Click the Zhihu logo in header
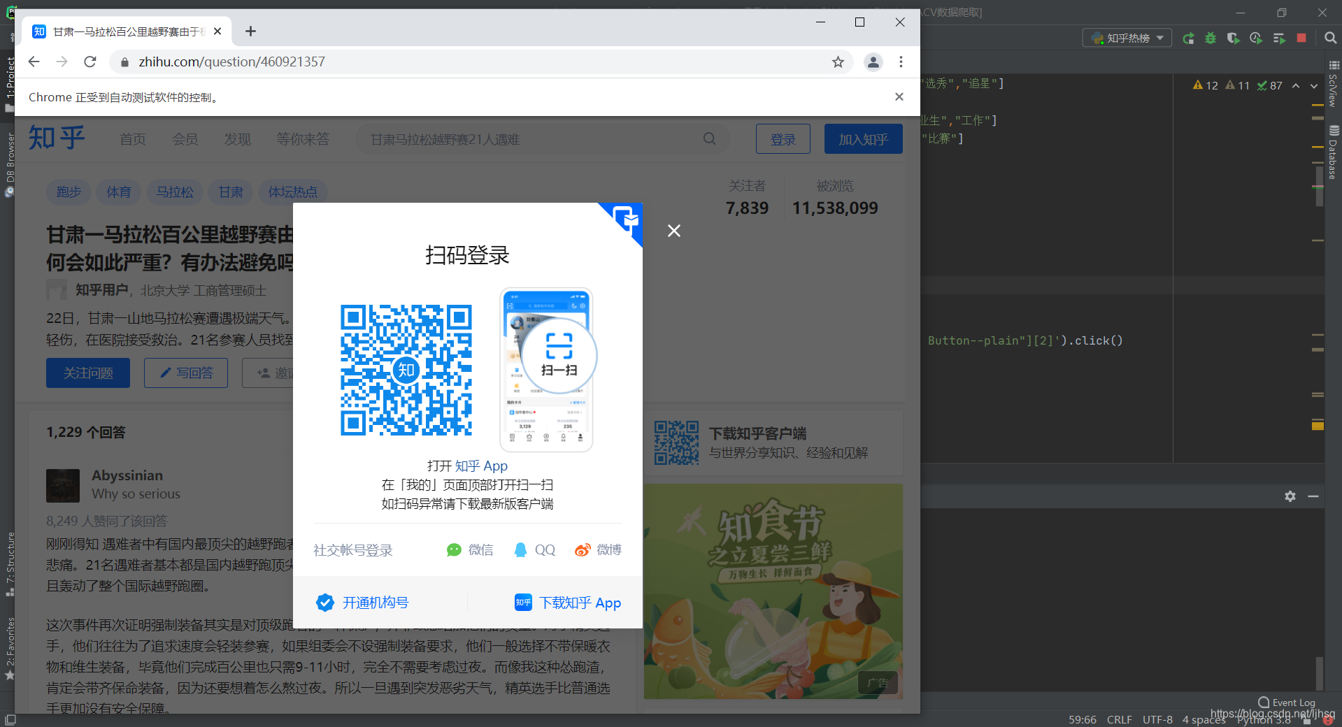This screenshot has height=727, width=1342. (x=57, y=138)
